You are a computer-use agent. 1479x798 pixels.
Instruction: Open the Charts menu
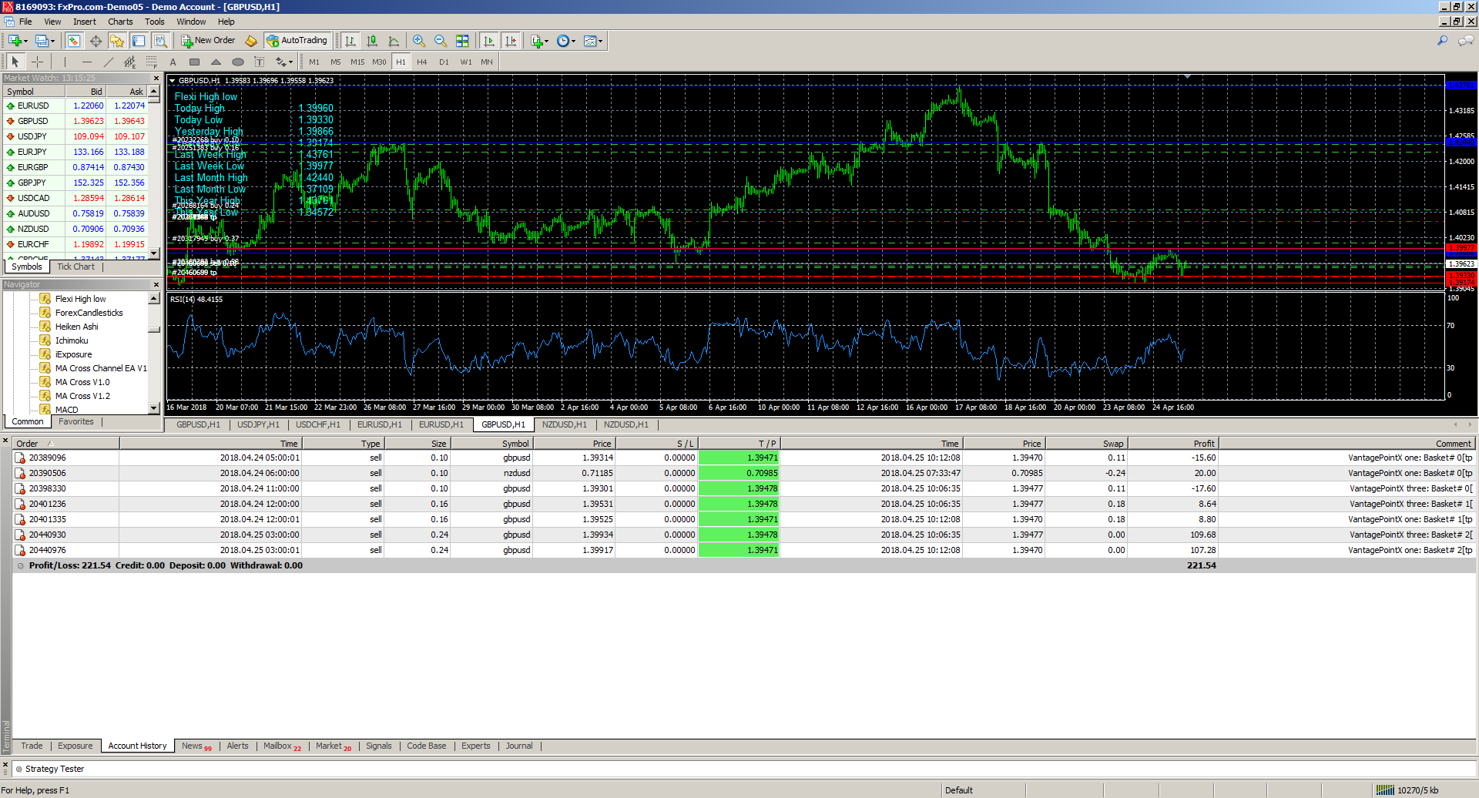point(120,22)
